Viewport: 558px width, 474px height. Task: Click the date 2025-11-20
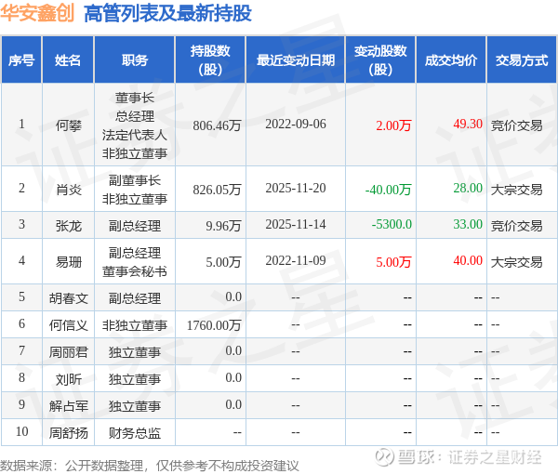coord(296,188)
